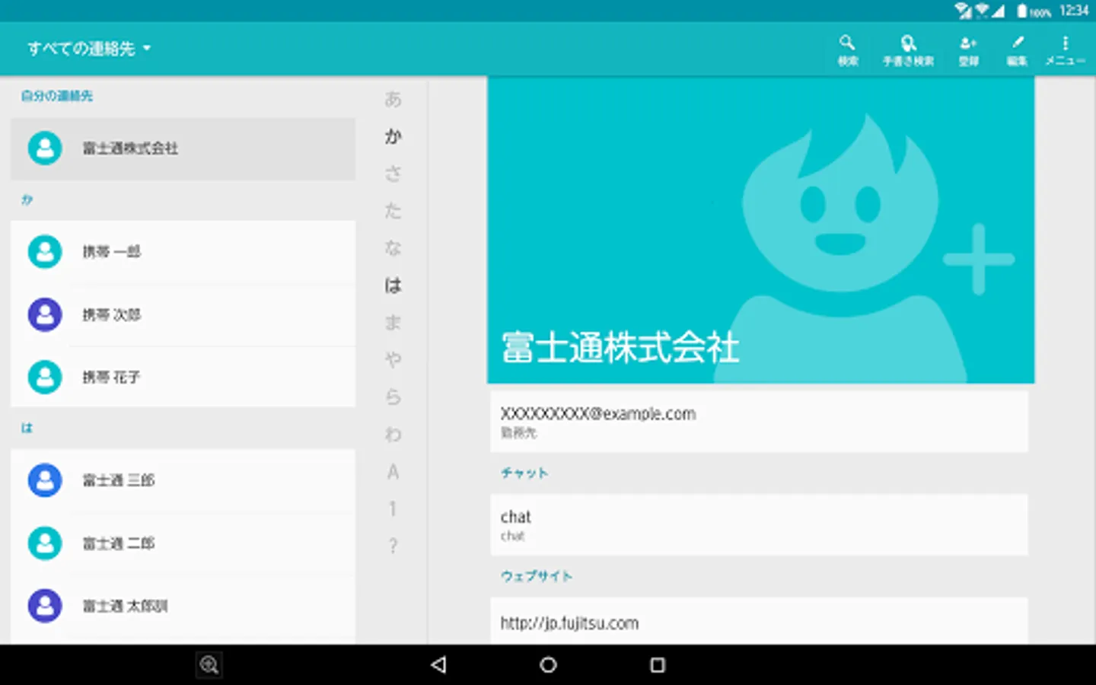Image resolution: width=1096 pixels, height=685 pixels.
Task: Tap the は section header in list
Action: tap(27, 428)
